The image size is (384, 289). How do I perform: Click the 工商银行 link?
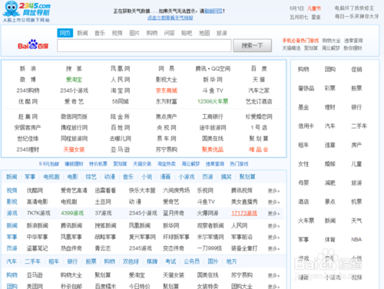213,117
